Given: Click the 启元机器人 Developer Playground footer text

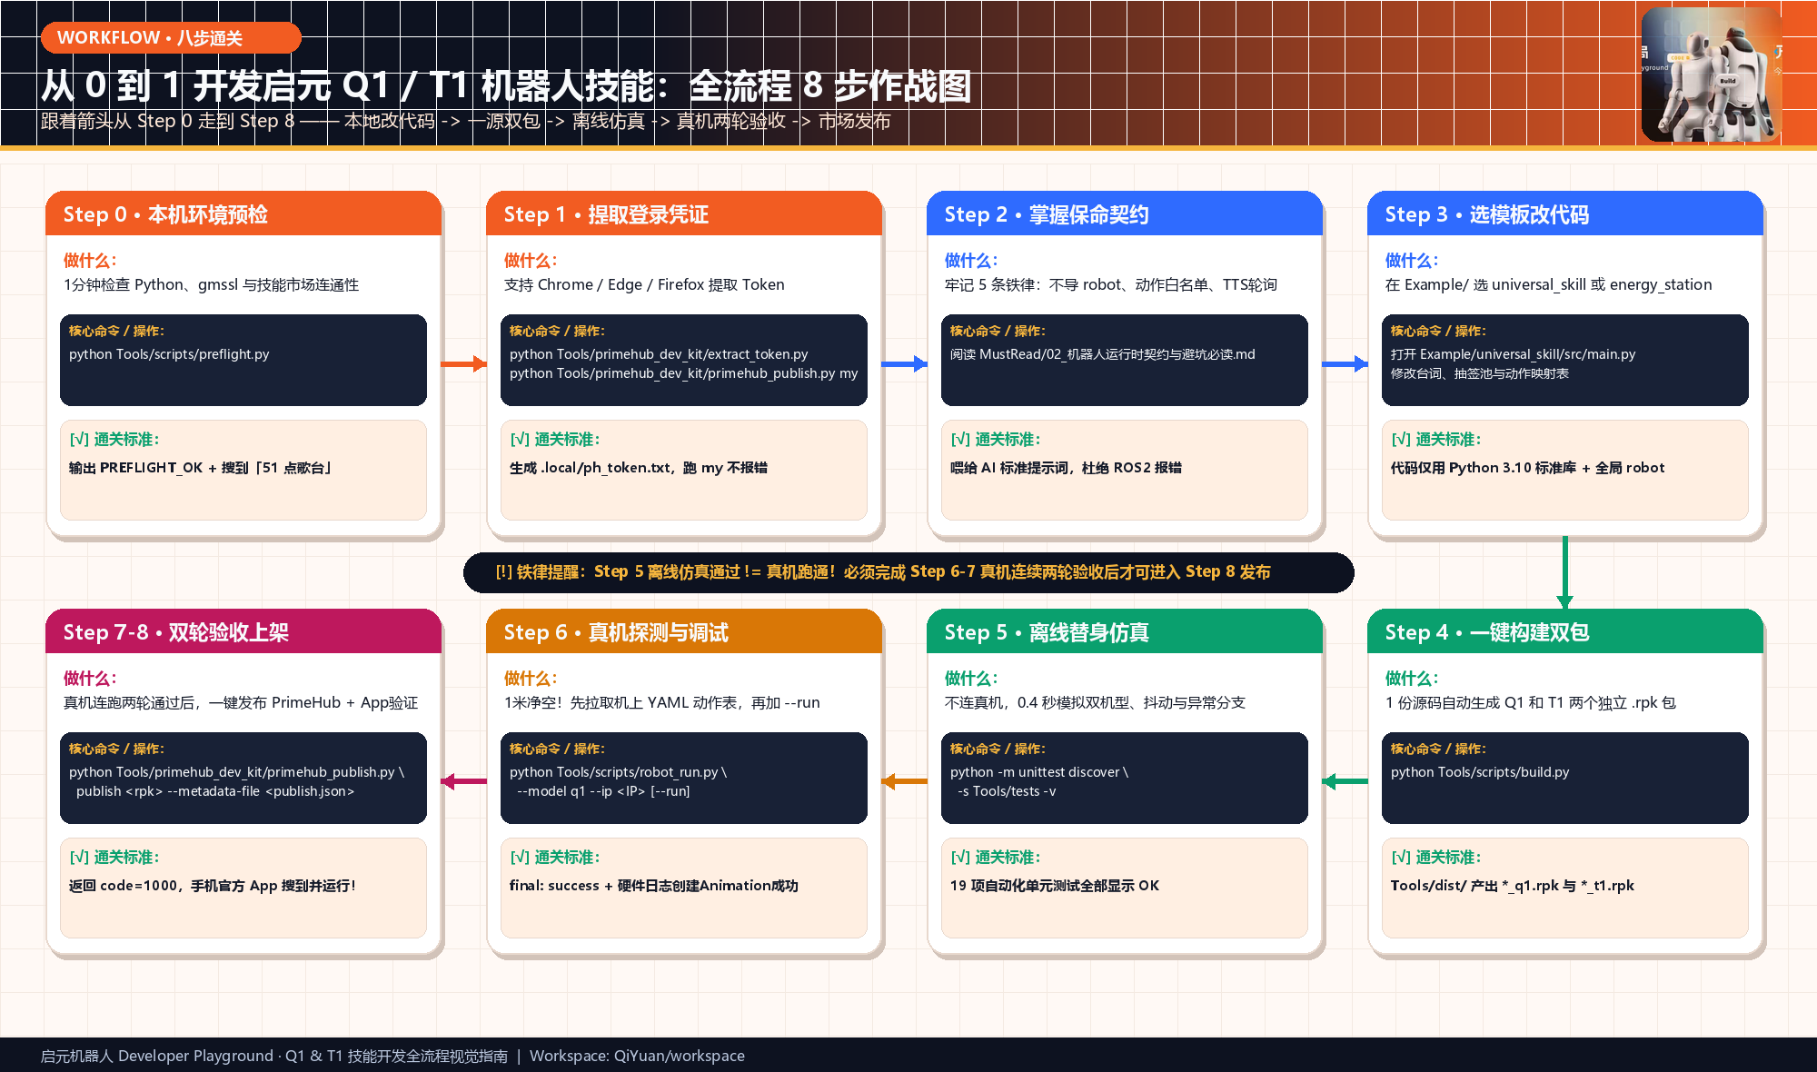Looking at the screenshot, I should [x=273, y=1056].
